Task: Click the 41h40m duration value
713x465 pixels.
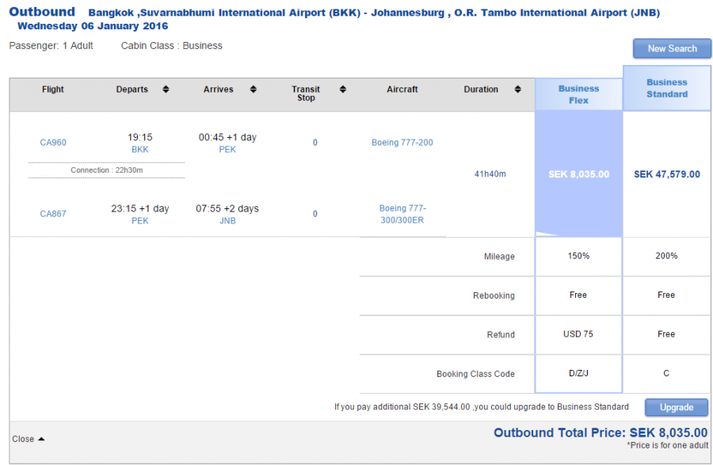Action: (x=490, y=174)
